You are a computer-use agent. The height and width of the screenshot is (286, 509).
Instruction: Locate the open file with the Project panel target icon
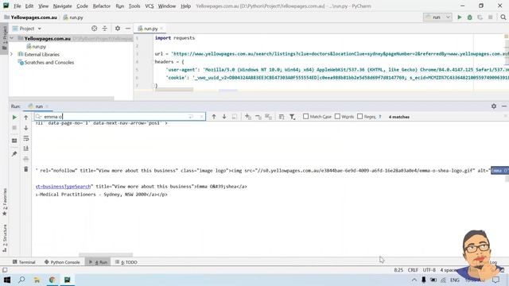point(94,29)
